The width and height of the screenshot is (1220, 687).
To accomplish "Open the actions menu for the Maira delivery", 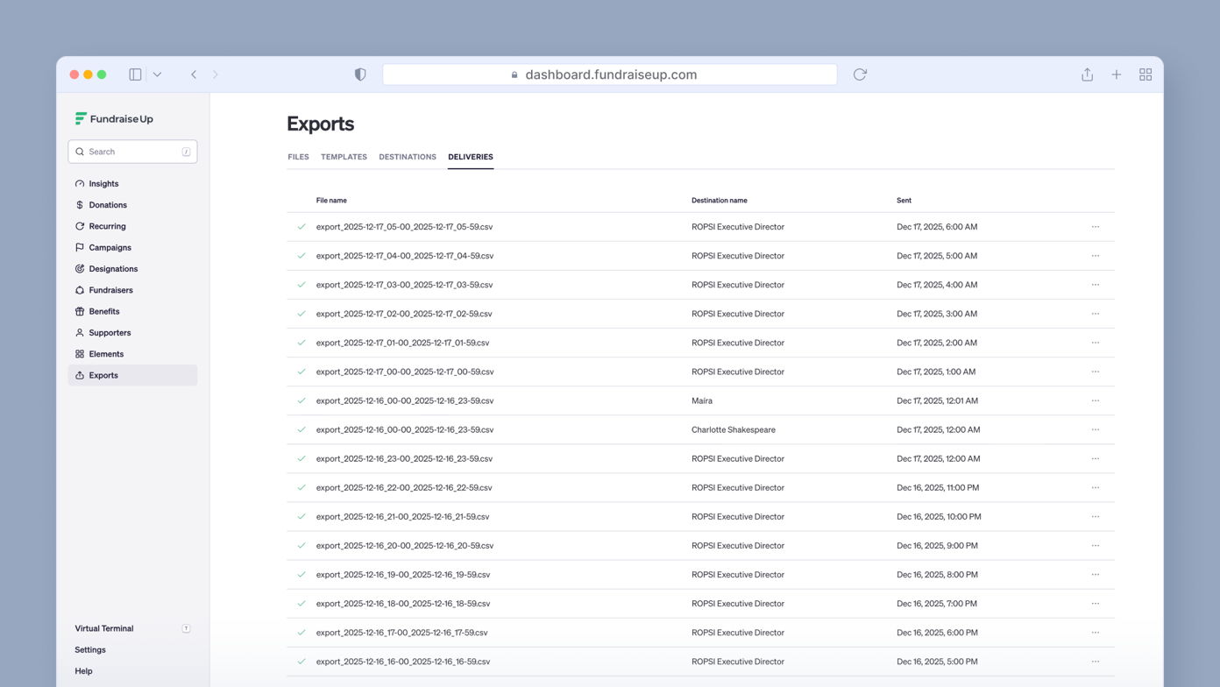I will tap(1095, 400).
